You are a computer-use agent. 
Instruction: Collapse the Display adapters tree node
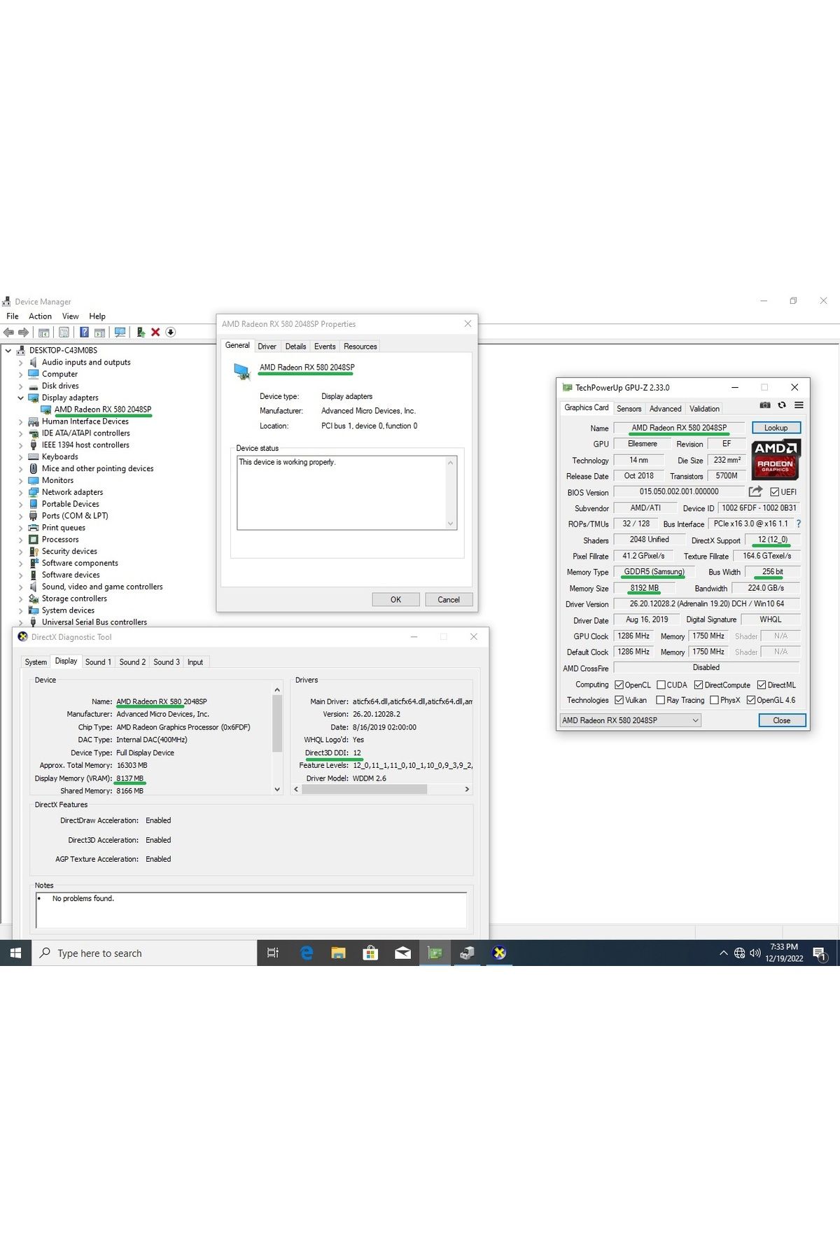coord(20,398)
